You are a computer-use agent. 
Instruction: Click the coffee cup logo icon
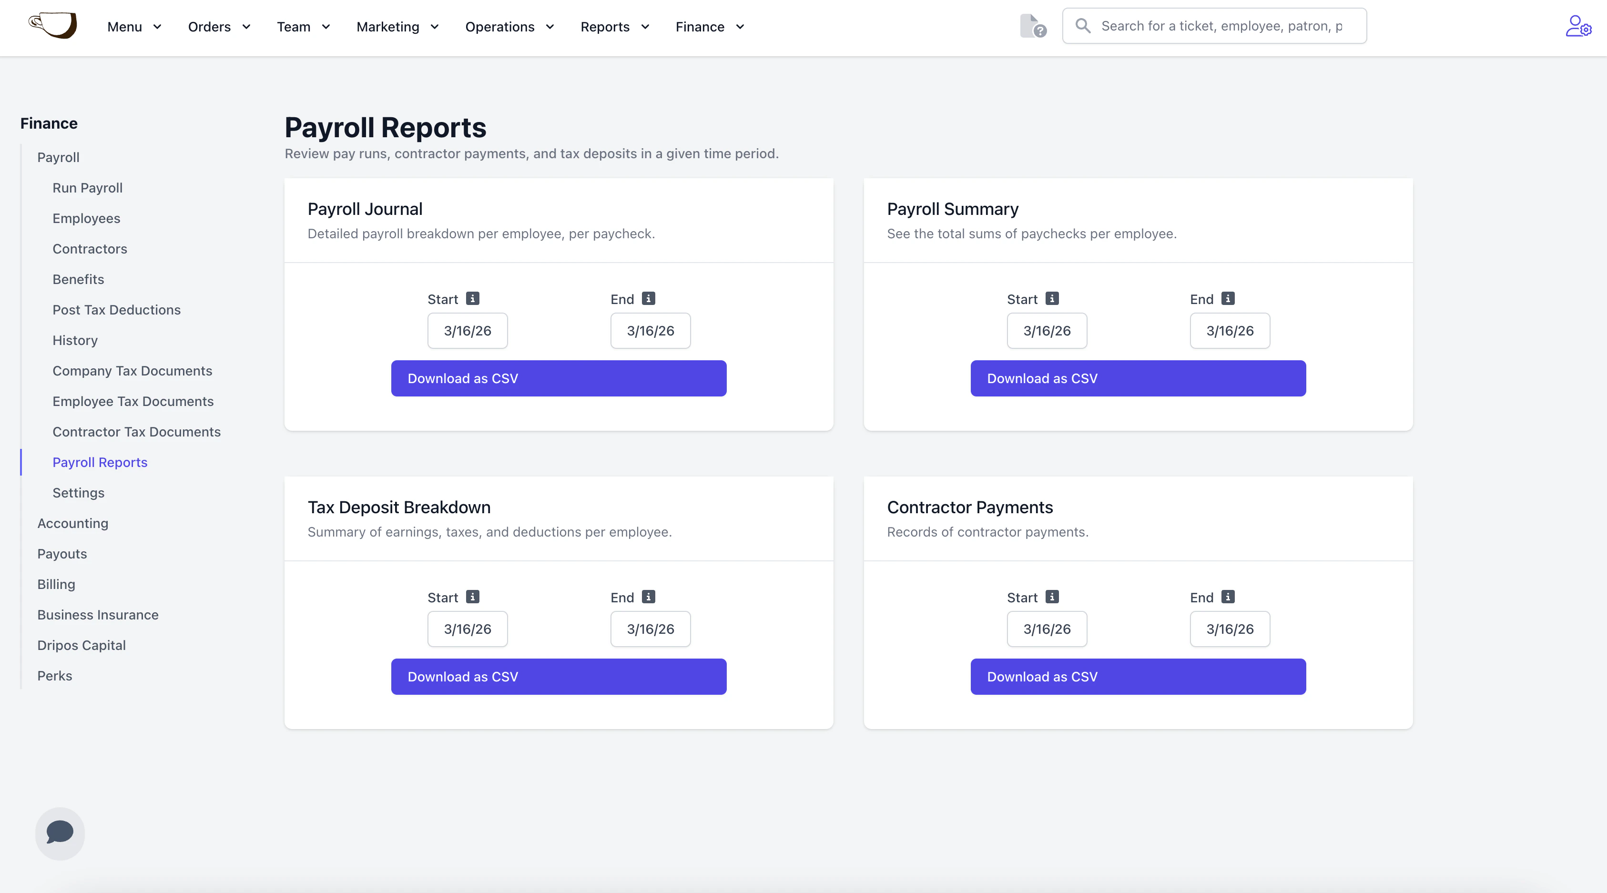[x=53, y=26]
